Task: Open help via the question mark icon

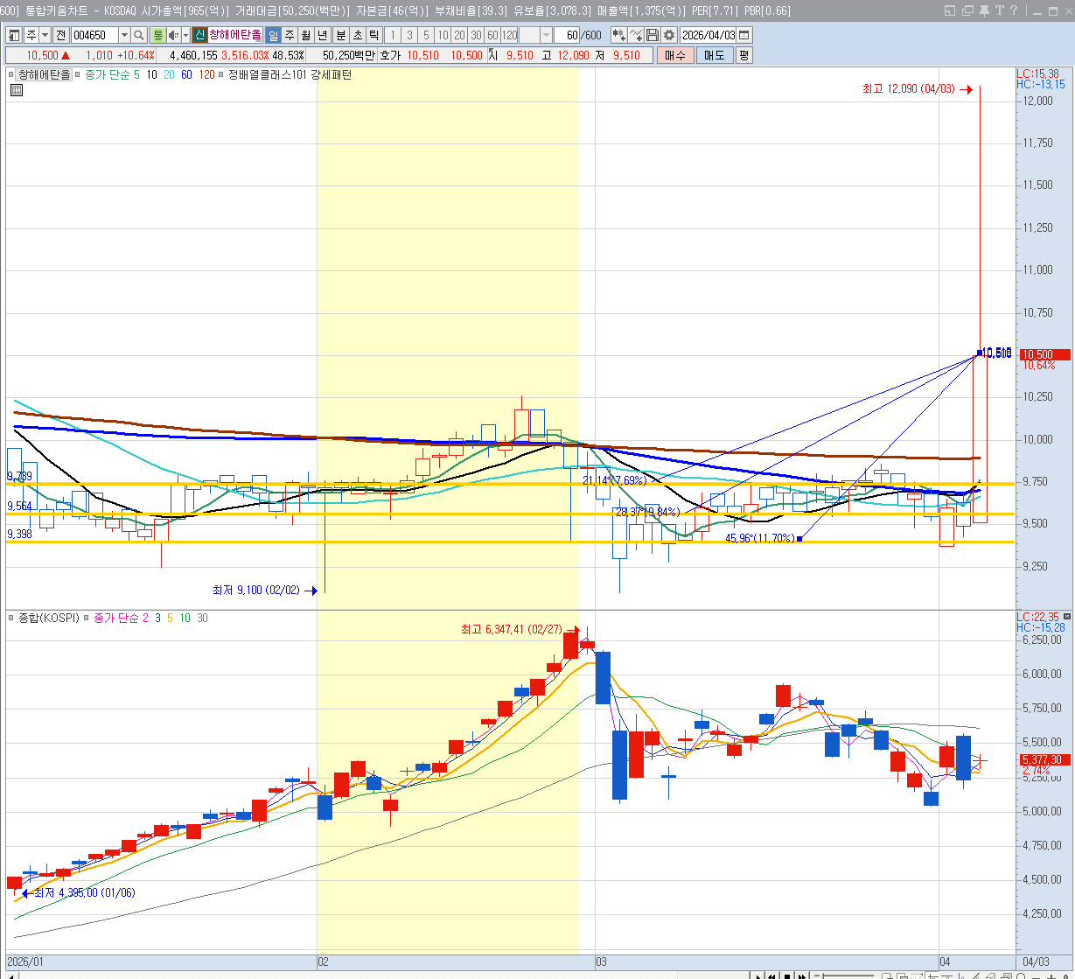Action: tap(1014, 10)
